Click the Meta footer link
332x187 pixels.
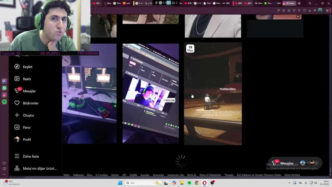66,175
